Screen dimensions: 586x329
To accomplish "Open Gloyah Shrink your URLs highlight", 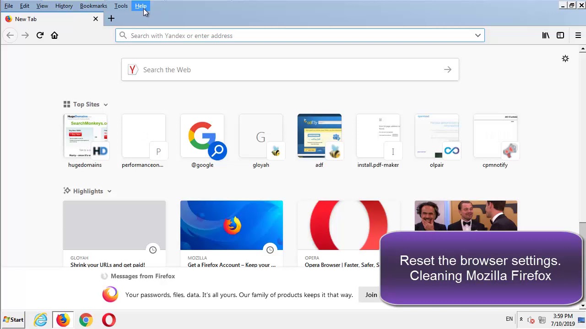I will click(114, 234).
